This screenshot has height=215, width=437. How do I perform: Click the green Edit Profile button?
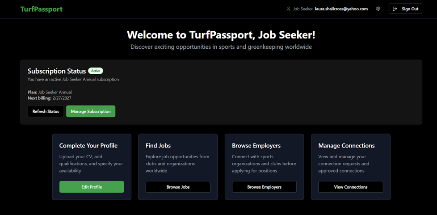pyautogui.click(x=92, y=187)
